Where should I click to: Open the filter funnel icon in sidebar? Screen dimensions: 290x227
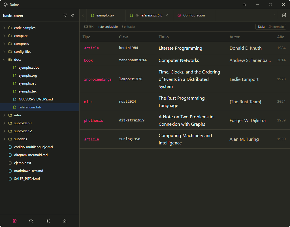click(65, 15)
